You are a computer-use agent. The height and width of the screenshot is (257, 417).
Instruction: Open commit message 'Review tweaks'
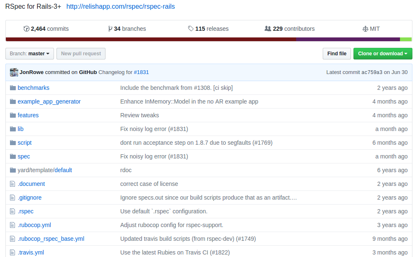140,115
